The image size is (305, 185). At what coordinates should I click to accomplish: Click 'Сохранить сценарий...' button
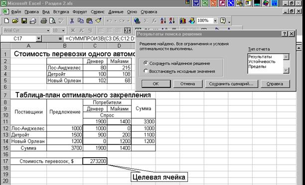(231, 84)
